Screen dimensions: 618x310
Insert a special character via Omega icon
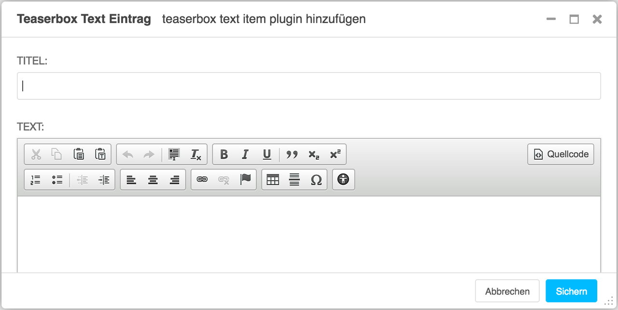click(316, 180)
